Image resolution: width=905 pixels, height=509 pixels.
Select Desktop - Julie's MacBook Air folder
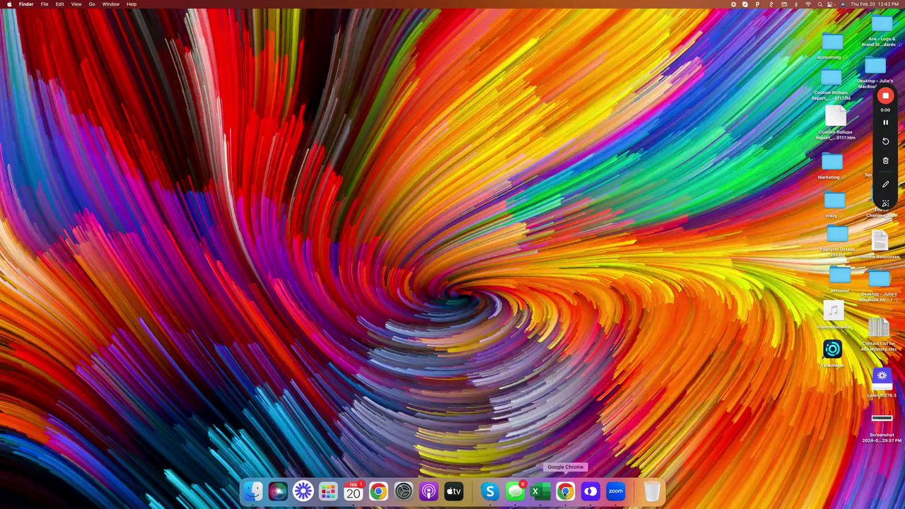pos(879,279)
